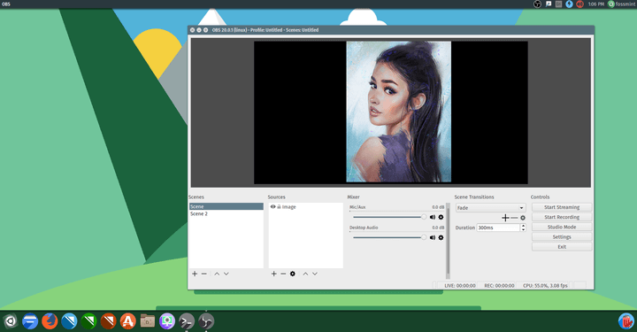Viewport: 637px width, 332px height.
Task: Click Start Streaming button
Action: point(562,207)
